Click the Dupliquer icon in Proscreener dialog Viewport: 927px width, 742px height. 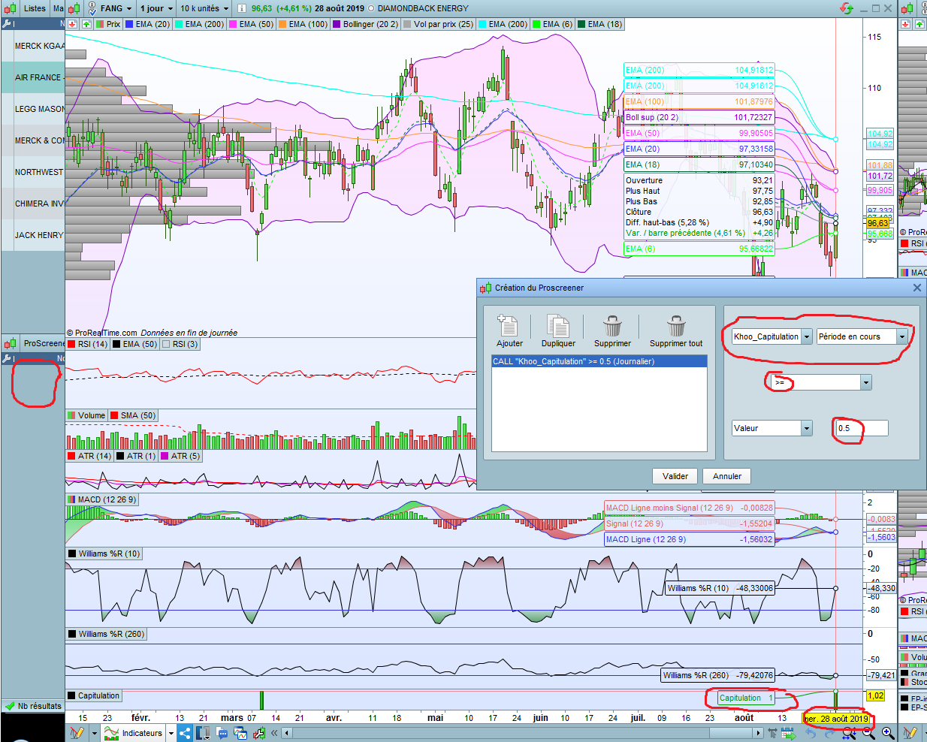pyautogui.click(x=558, y=326)
